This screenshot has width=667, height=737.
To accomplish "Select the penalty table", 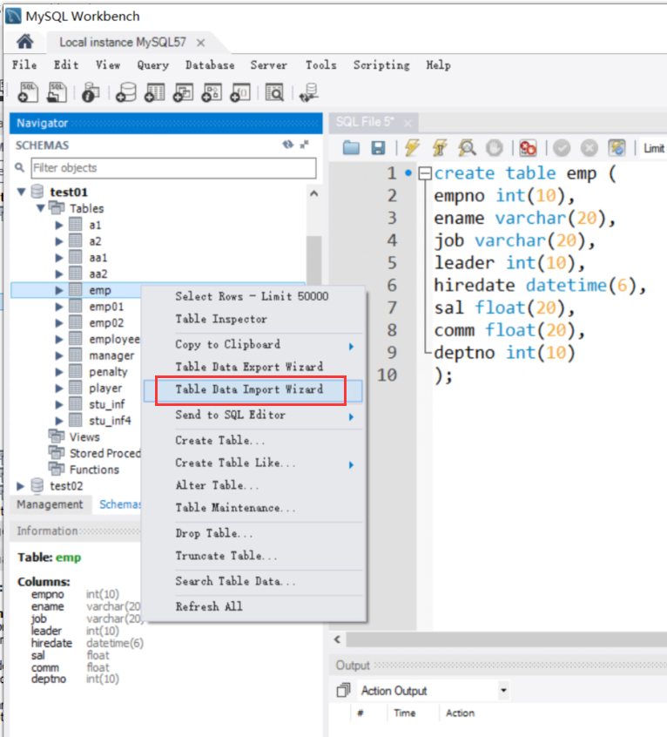I will coord(108,372).
